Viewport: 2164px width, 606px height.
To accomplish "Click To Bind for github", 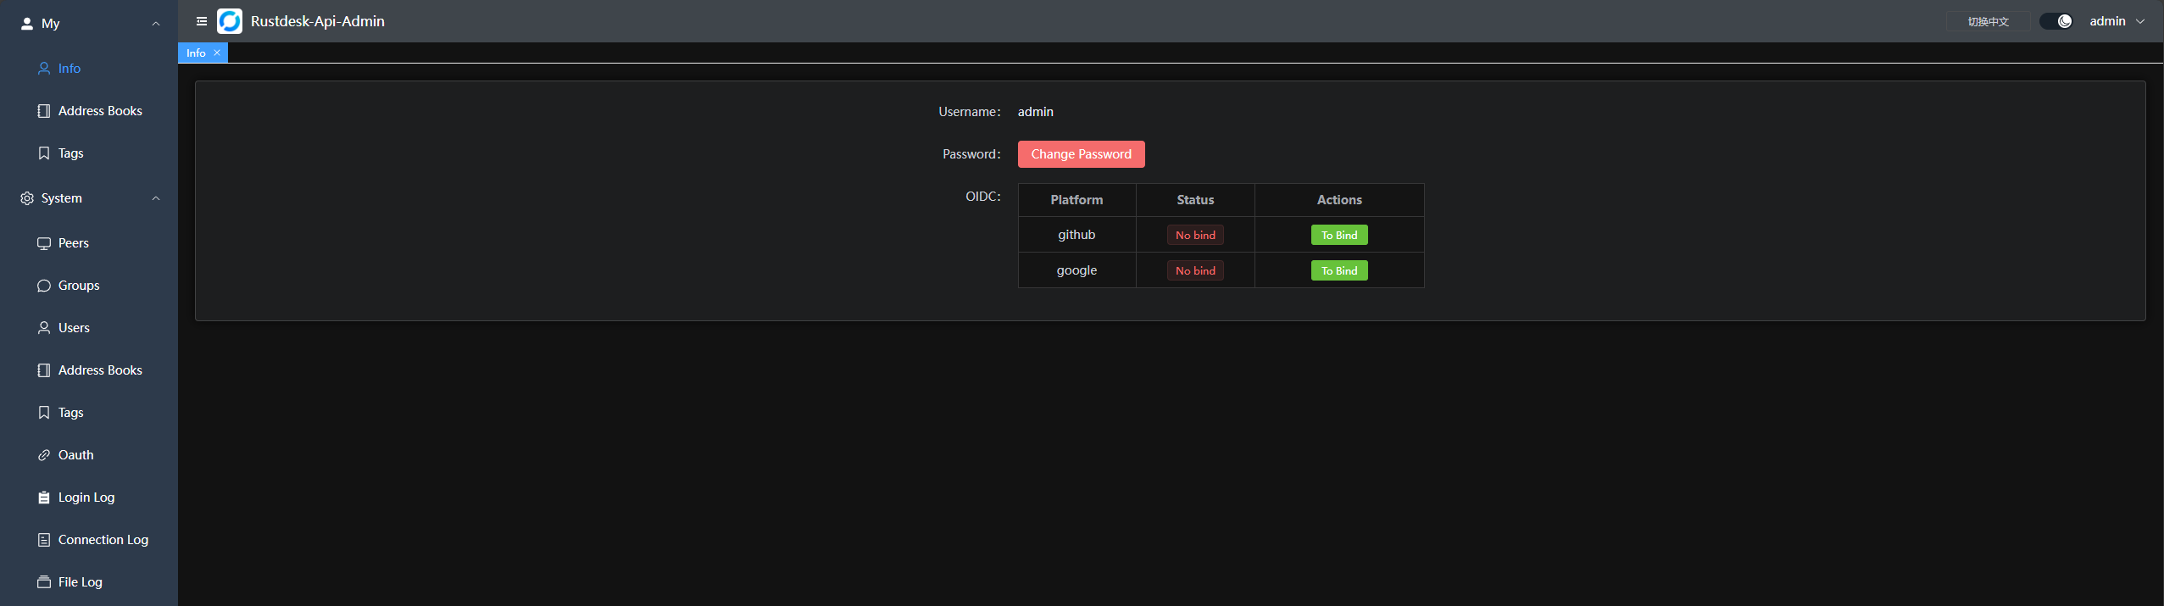I will (1339, 235).
